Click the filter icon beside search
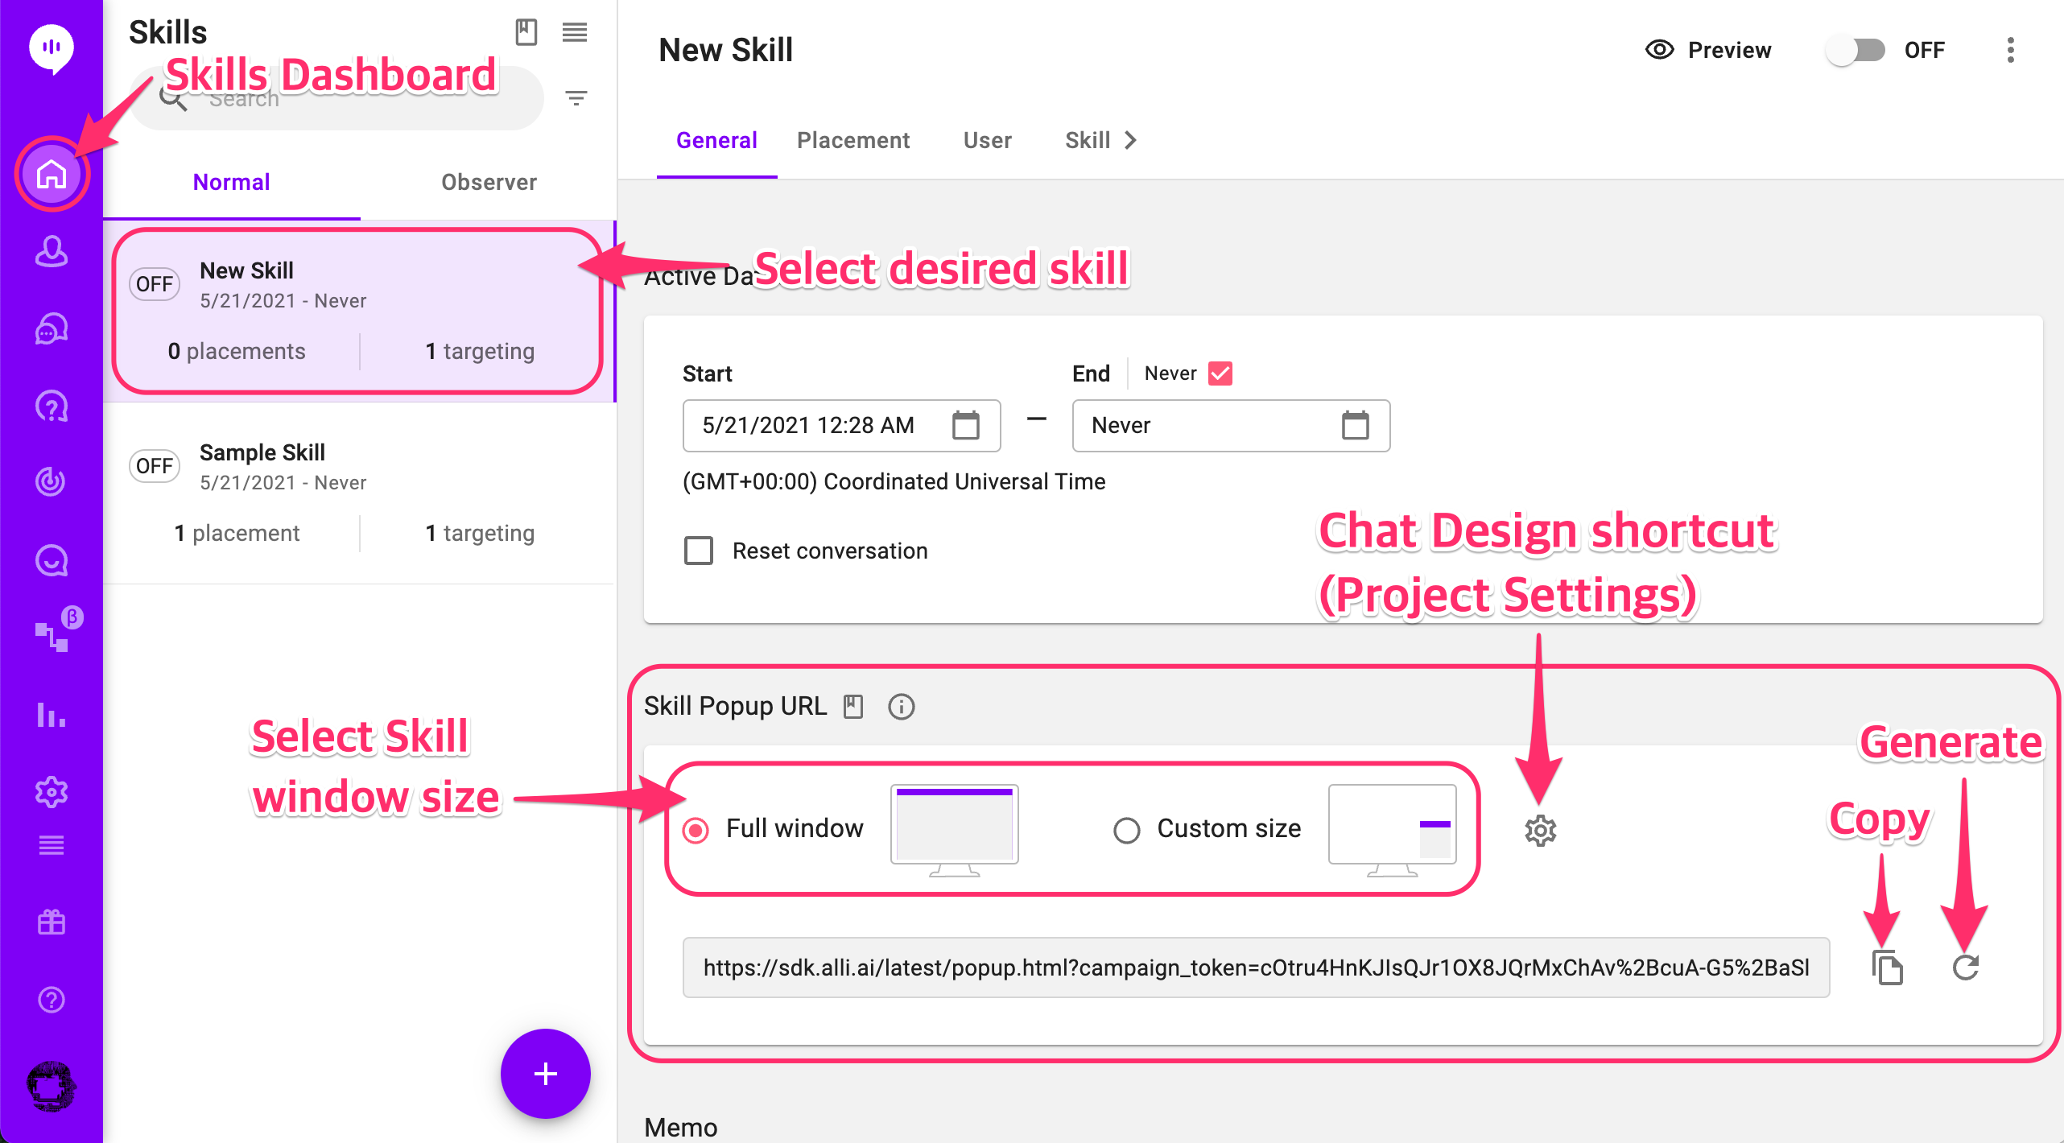The height and width of the screenshot is (1143, 2064). [576, 98]
